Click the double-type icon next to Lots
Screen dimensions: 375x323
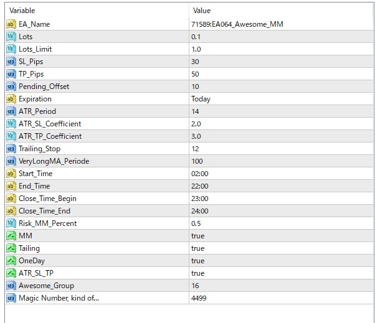(x=11, y=37)
